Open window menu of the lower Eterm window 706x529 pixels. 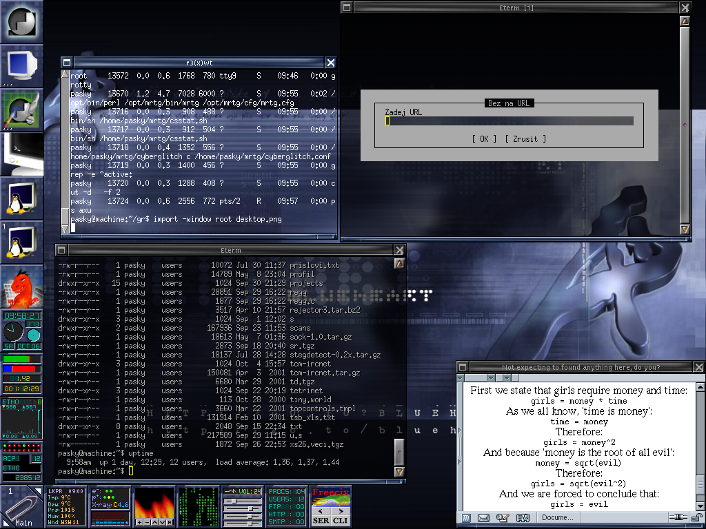click(61, 250)
